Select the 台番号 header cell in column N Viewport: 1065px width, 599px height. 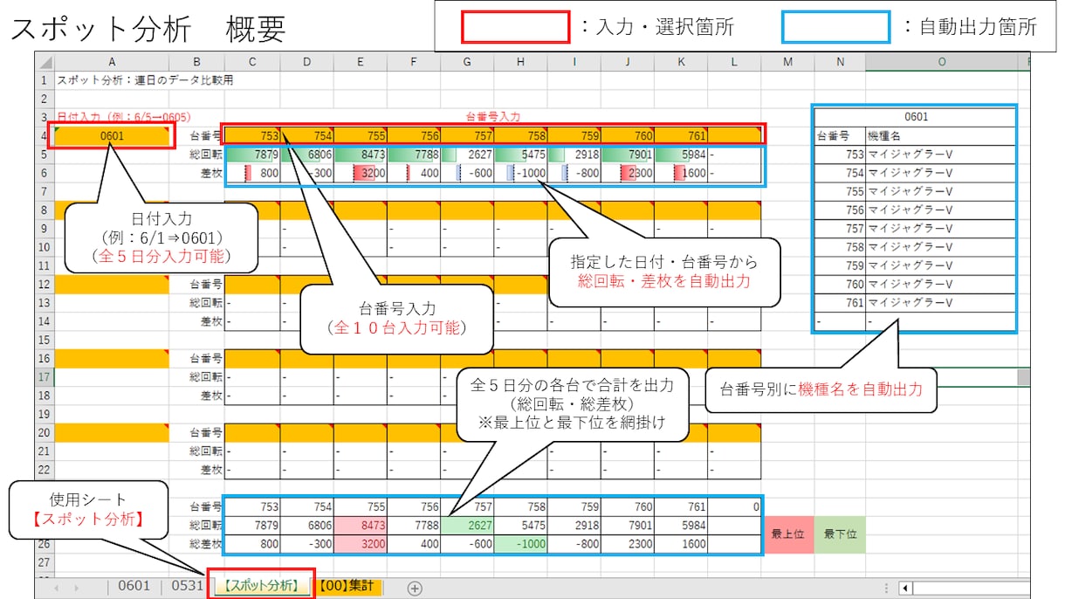840,135
